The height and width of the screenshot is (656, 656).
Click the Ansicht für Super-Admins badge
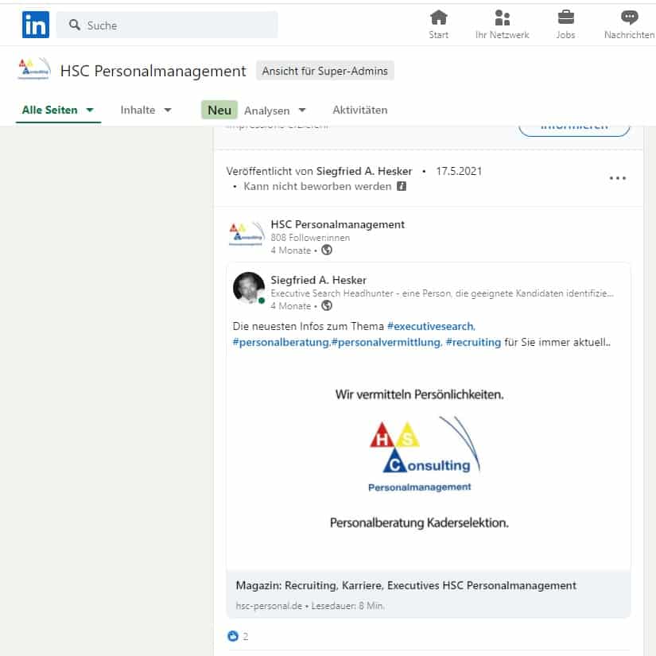pos(325,71)
